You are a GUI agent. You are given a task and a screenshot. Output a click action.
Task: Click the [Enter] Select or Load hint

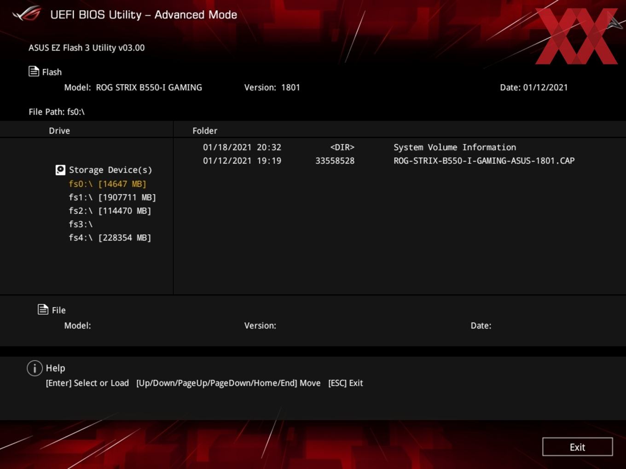[87, 383]
